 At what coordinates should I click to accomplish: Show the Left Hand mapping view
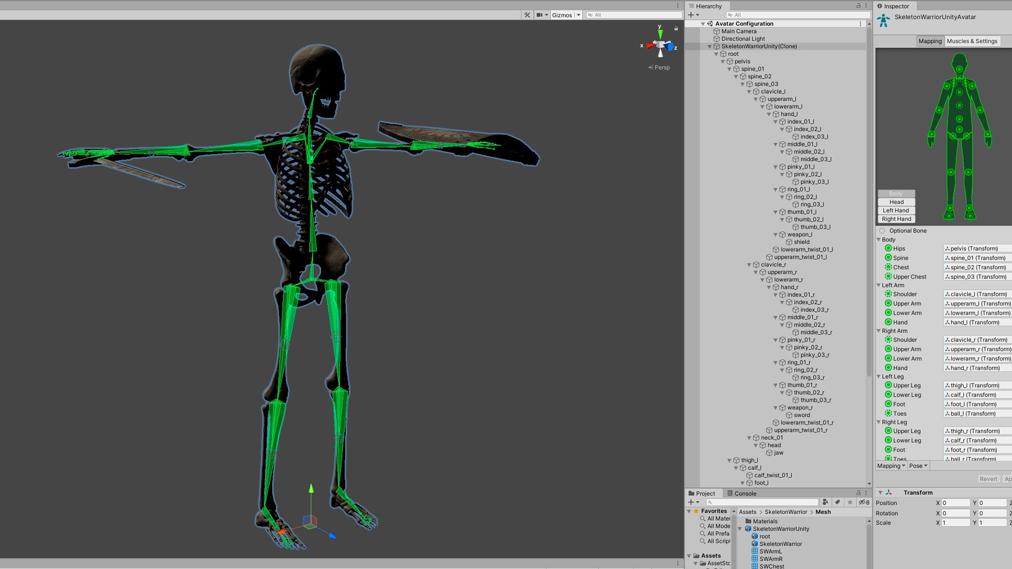896,210
